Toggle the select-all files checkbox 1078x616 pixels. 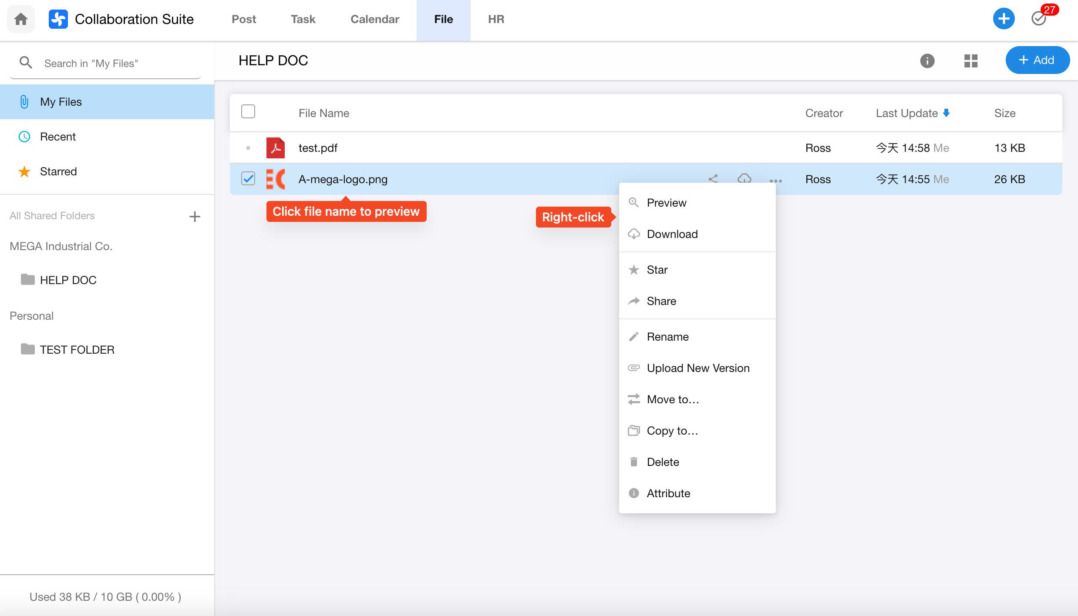[x=248, y=112]
